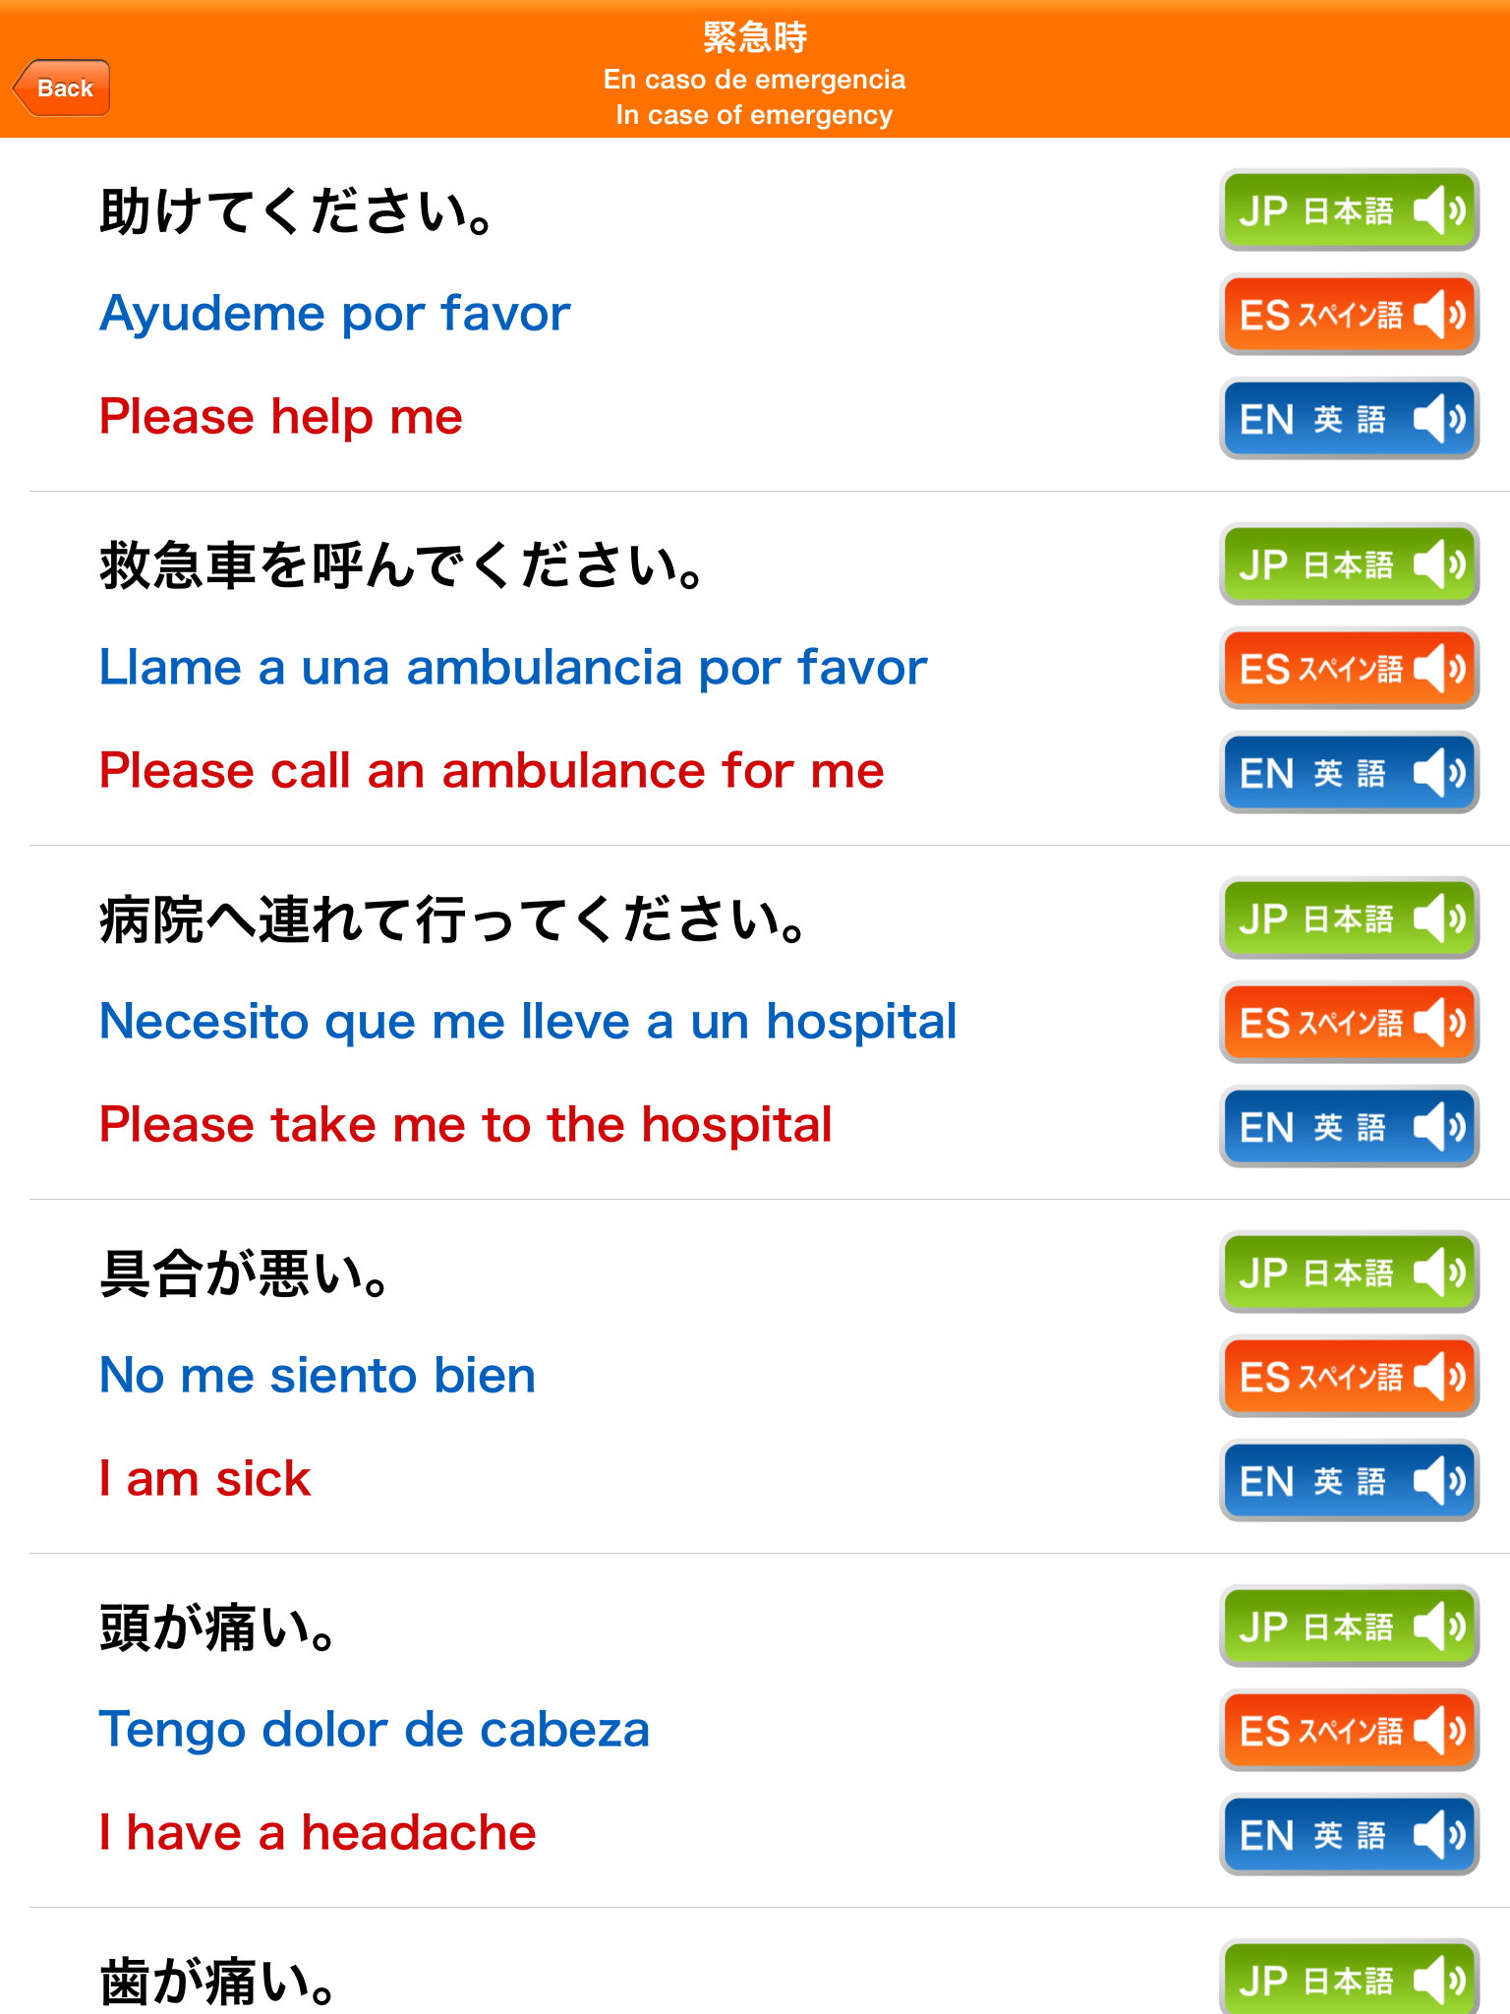Play English audio for call an ambulance
Image resolution: width=1510 pixels, height=2014 pixels.
pyautogui.click(x=1349, y=773)
